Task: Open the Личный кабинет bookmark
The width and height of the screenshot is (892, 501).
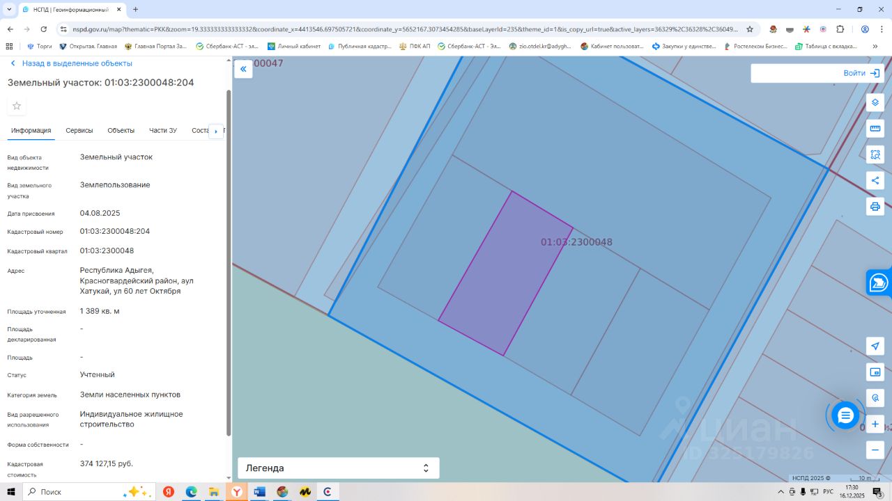Action: (x=293, y=47)
